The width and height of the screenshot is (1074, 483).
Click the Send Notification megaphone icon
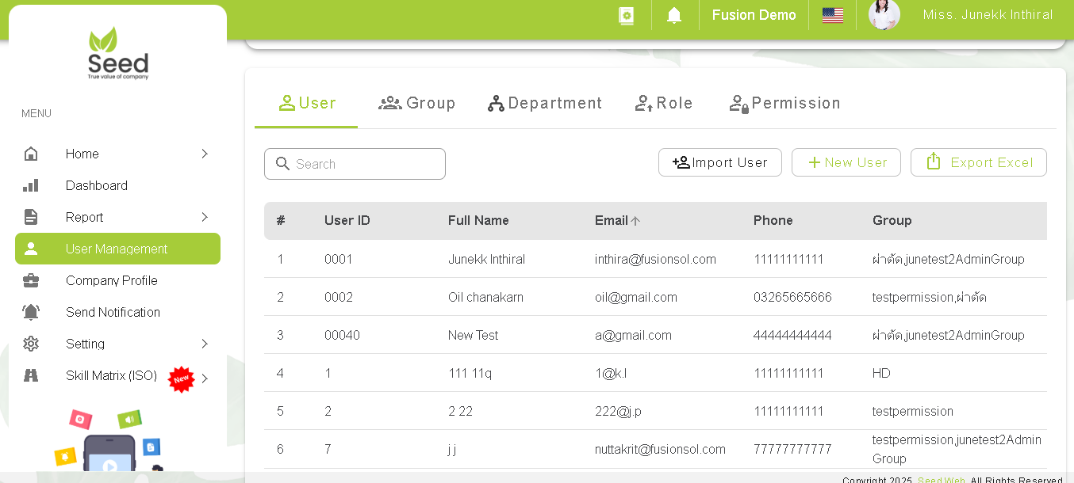click(30, 312)
